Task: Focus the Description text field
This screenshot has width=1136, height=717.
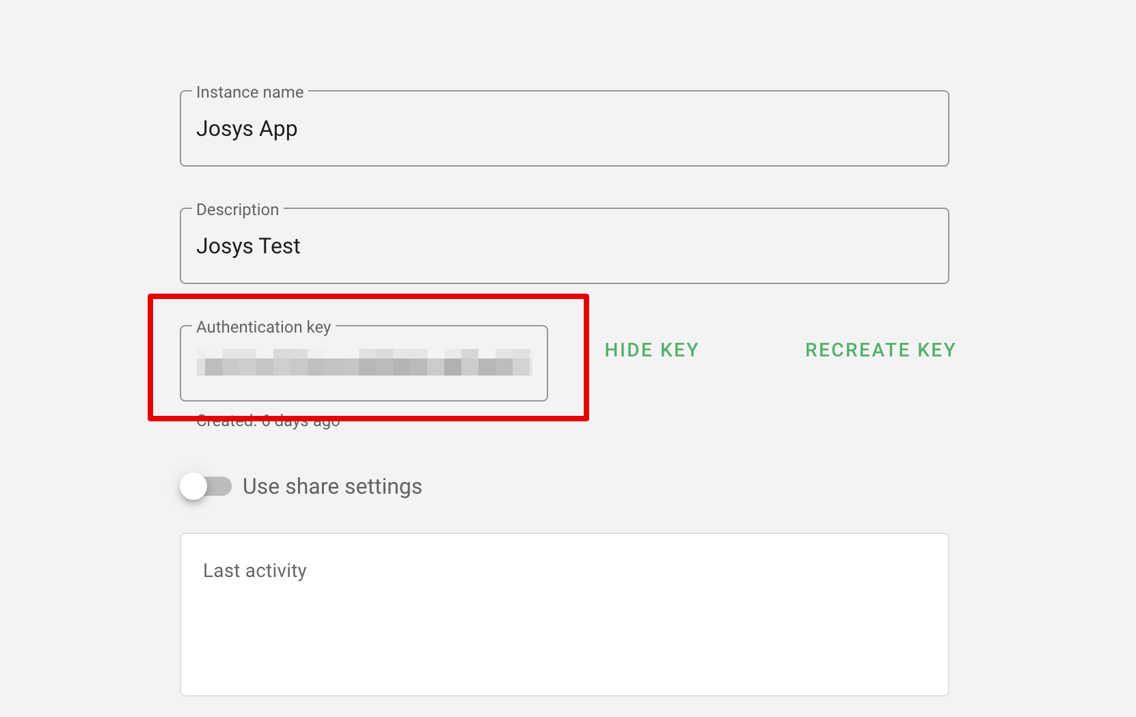Action: (564, 247)
